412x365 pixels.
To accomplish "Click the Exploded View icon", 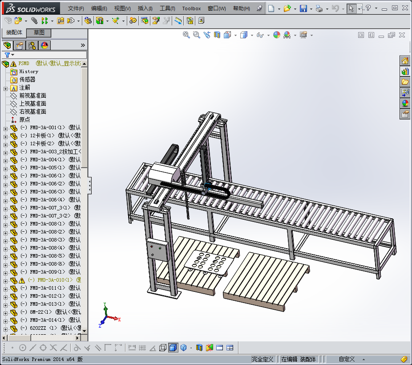I will click(x=156, y=21).
